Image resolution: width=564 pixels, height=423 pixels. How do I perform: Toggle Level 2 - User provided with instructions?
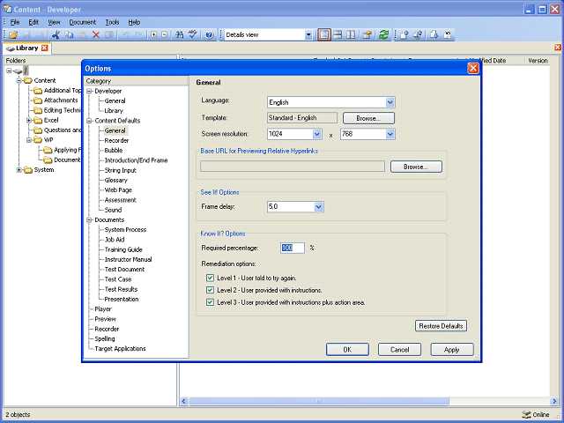pos(210,290)
